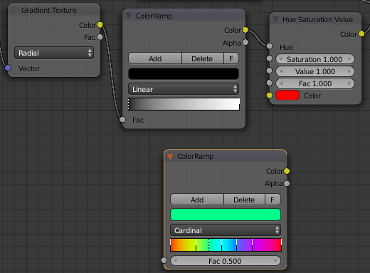Click Cardinal ColorRamp Color output socket
The image size is (370, 273).
tap(287, 171)
